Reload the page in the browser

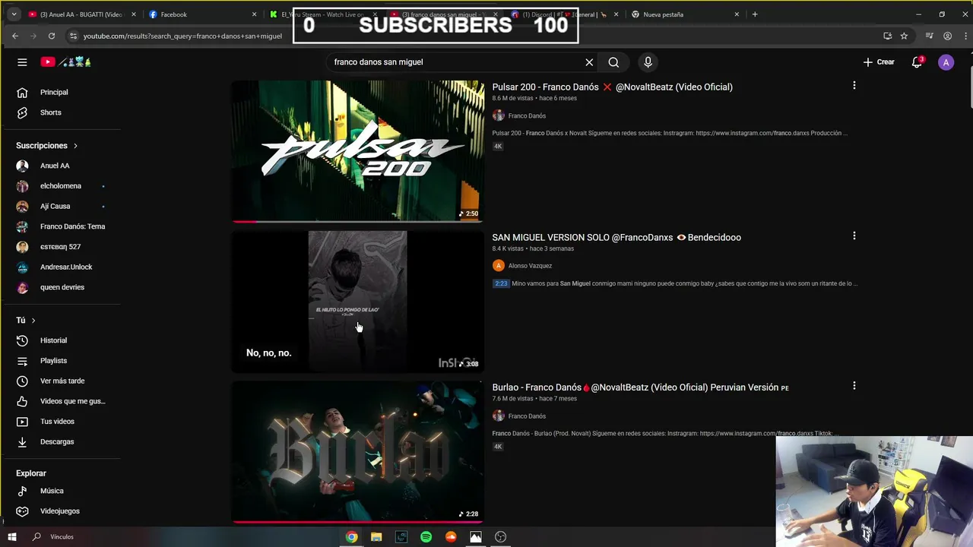52,36
